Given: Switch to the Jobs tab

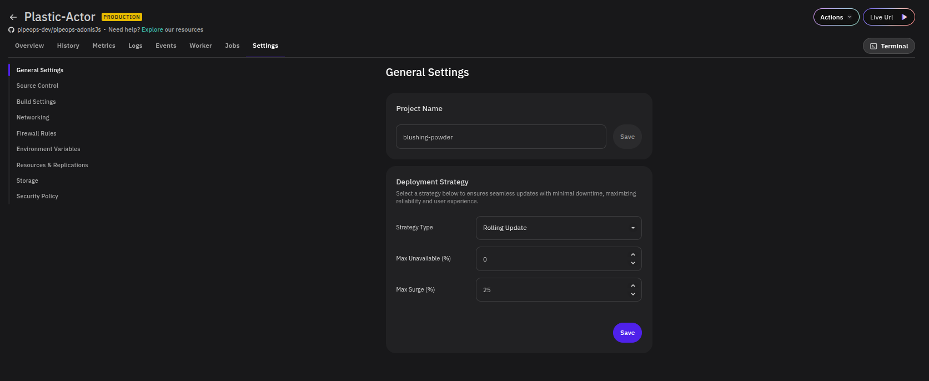Looking at the screenshot, I should click(232, 46).
